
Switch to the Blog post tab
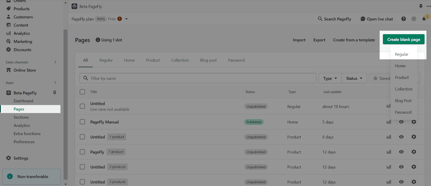[x=208, y=60]
